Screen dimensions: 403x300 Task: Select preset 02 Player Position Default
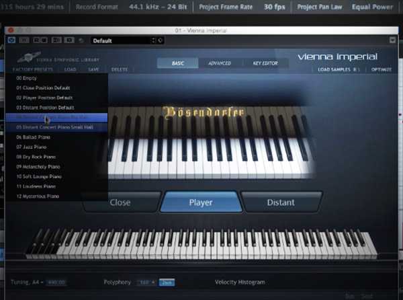(56, 98)
